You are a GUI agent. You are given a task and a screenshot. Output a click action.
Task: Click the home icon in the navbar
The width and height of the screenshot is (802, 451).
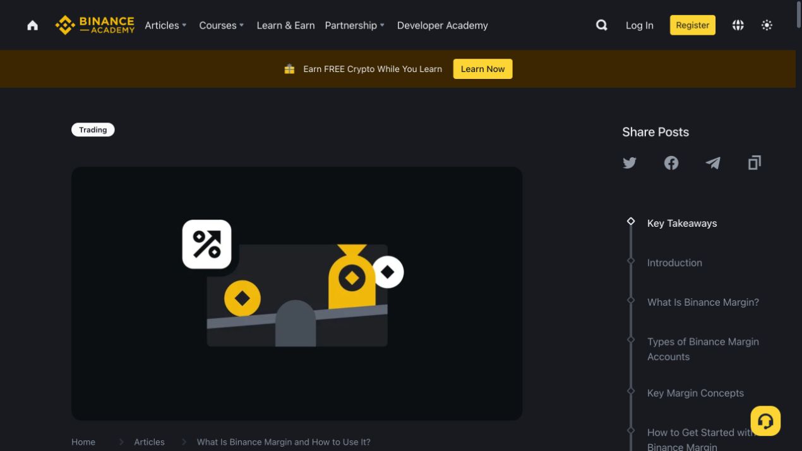pos(33,25)
